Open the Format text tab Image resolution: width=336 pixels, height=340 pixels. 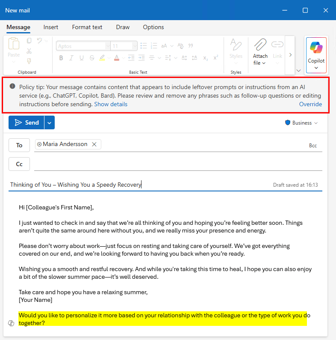tap(87, 27)
